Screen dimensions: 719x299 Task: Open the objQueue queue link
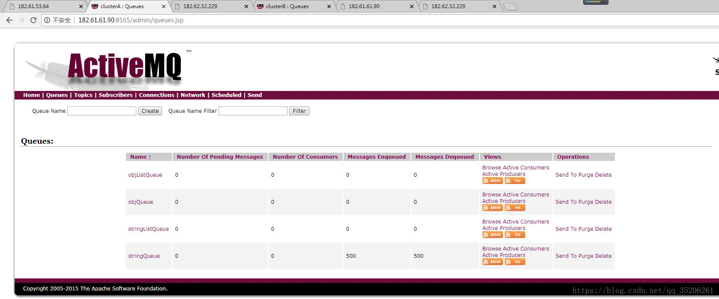coord(141,202)
